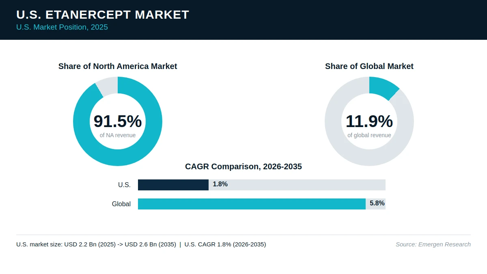This screenshot has width=487, height=274.
Task: Click the Source: Emergen Research text
Action: (x=433, y=244)
